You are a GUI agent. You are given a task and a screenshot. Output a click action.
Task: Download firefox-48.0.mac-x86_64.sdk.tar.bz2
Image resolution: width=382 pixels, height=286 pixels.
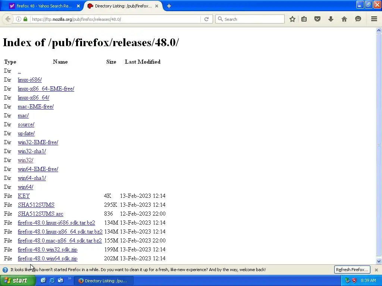point(60,241)
